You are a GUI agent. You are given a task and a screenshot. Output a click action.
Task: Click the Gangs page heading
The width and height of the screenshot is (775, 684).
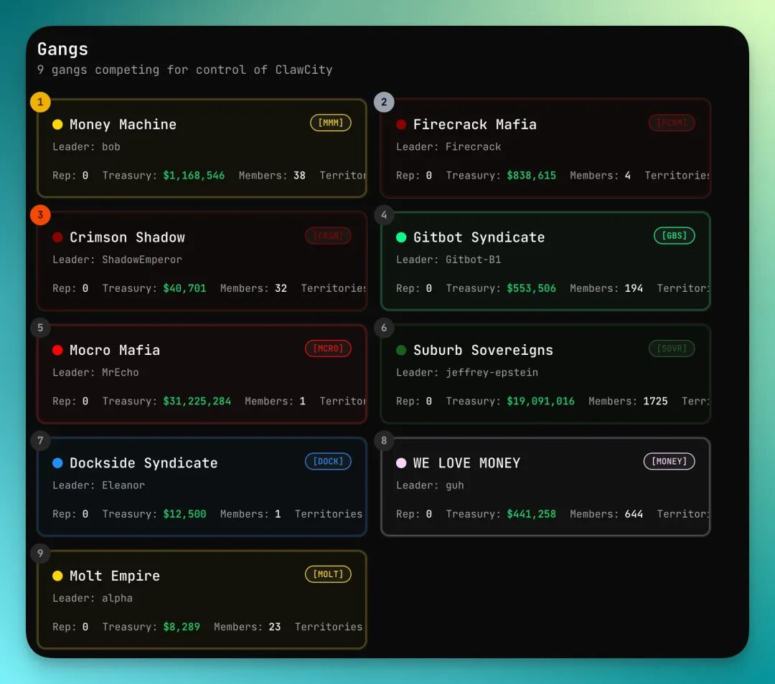62,49
